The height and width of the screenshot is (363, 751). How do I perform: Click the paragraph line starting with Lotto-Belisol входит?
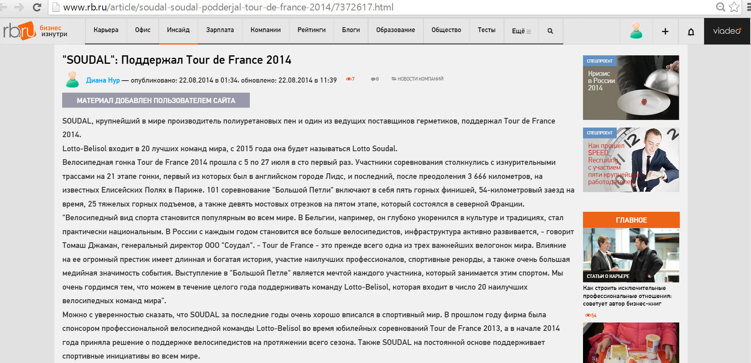click(230, 149)
